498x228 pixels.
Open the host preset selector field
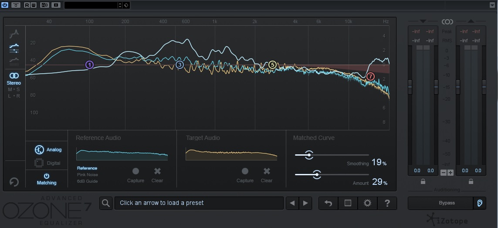[91, 5]
